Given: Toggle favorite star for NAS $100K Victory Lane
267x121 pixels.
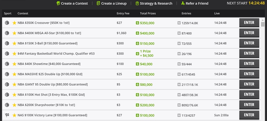Looking at the screenshot, I should [x=14, y=115].
